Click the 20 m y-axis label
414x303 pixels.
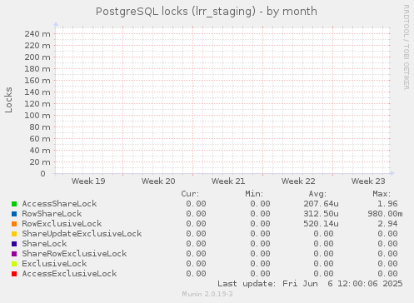(40, 162)
